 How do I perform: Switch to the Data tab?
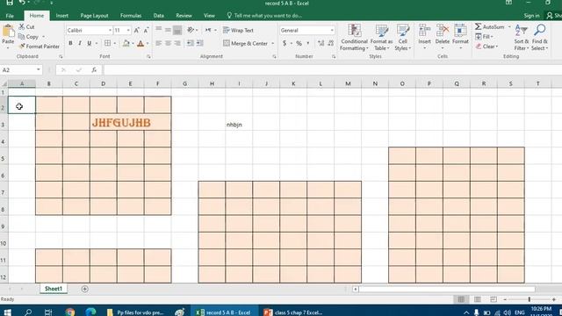(x=159, y=16)
